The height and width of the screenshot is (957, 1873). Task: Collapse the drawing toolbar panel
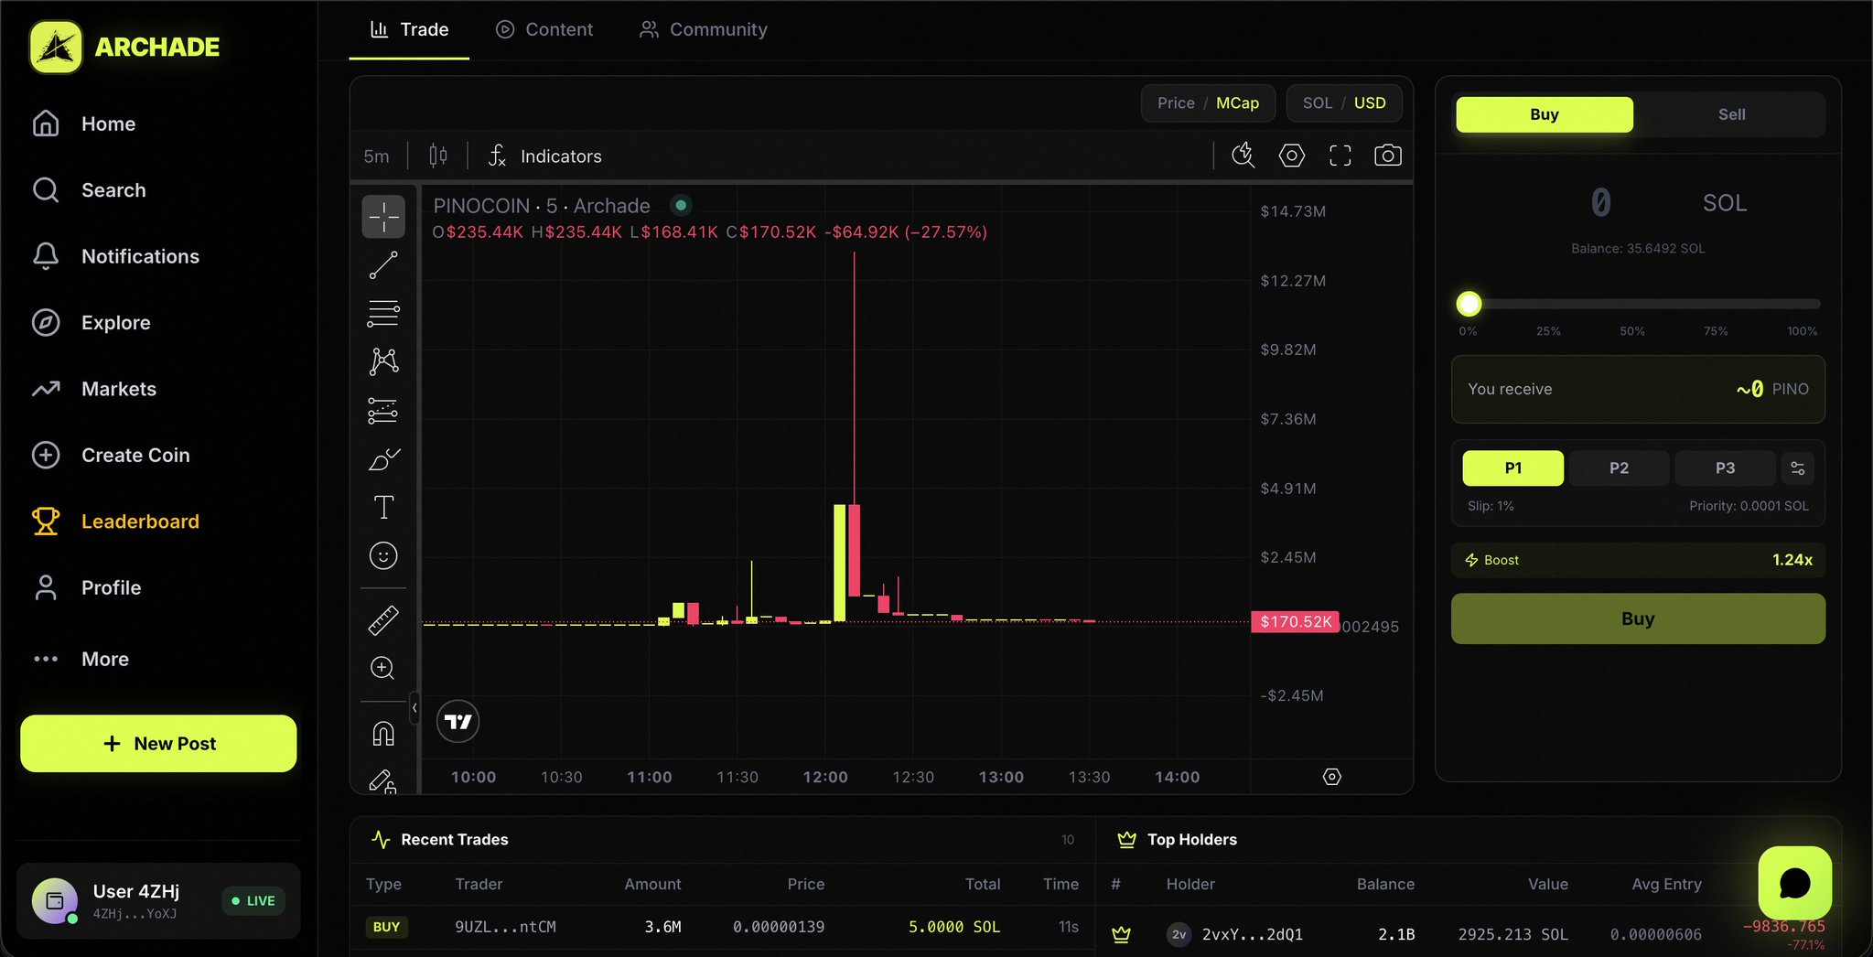click(414, 708)
